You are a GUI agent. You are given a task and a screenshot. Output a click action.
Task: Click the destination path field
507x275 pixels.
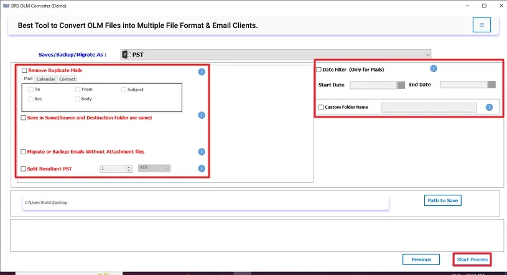205,203
